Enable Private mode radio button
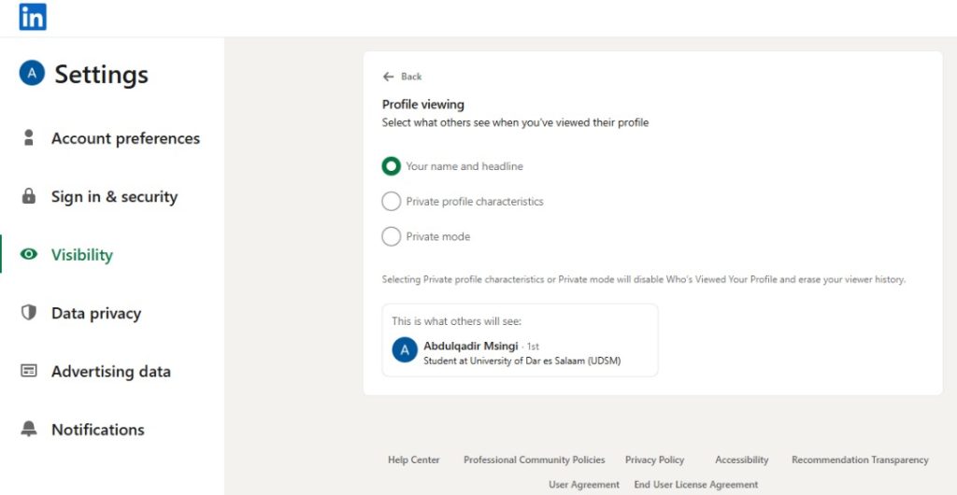957x495 pixels. pyautogui.click(x=392, y=237)
